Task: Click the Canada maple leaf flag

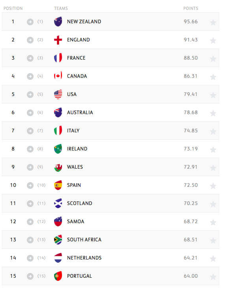Action: (58, 76)
